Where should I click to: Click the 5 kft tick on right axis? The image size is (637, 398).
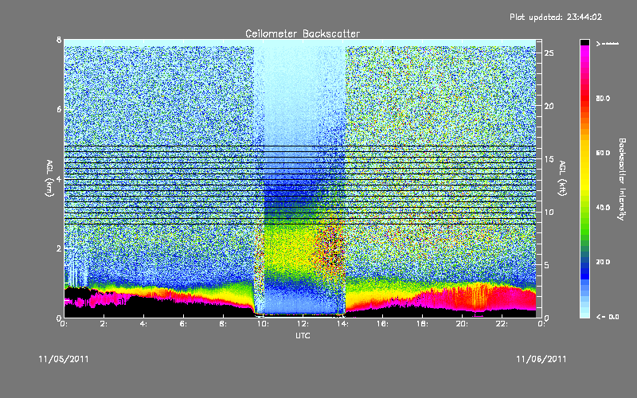click(x=547, y=265)
